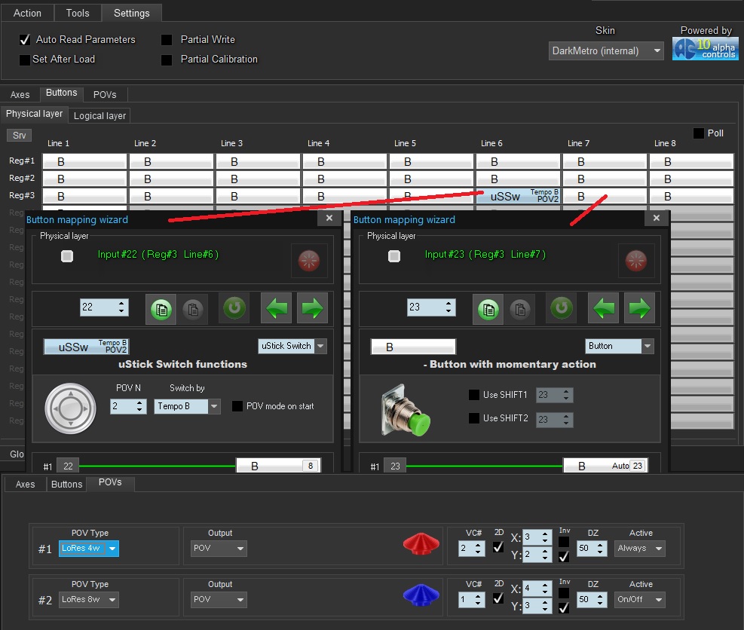The image size is (744, 630).
Task: Expand the Switch by Tempo B dropdown
Action: pyautogui.click(x=215, y=406)
